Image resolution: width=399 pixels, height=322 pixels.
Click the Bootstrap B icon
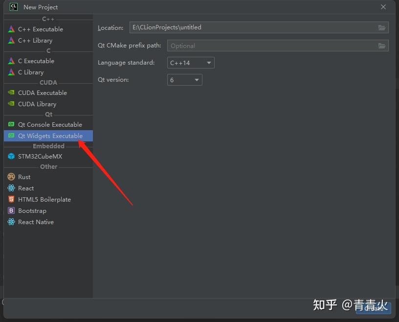coord(11,210)
